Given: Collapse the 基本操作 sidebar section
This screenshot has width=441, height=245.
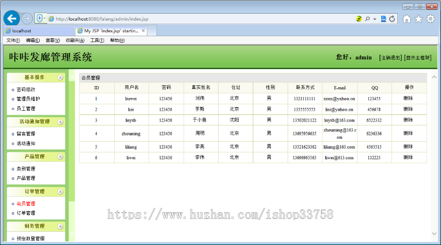Looking at the screenshot, I should tap(60, 77).
